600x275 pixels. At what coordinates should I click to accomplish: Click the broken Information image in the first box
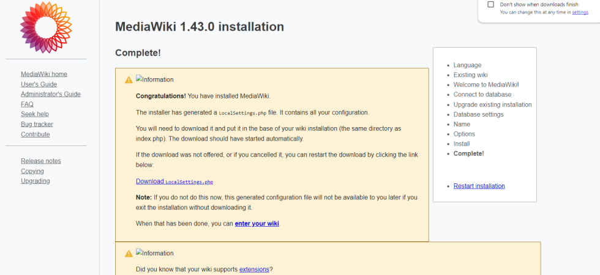click(154, 79)
